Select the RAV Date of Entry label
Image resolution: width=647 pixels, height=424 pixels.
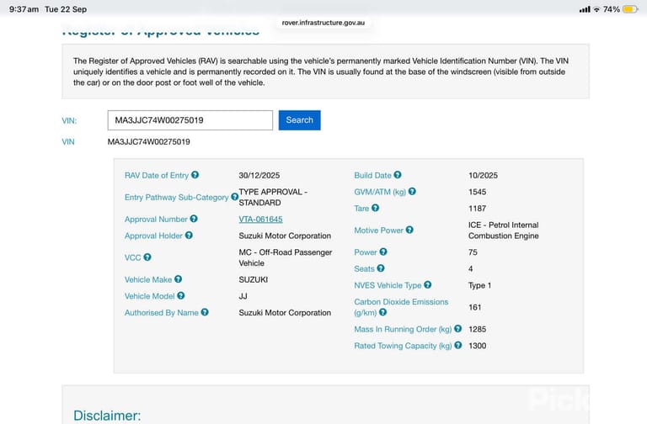click(x=157, y=175)
